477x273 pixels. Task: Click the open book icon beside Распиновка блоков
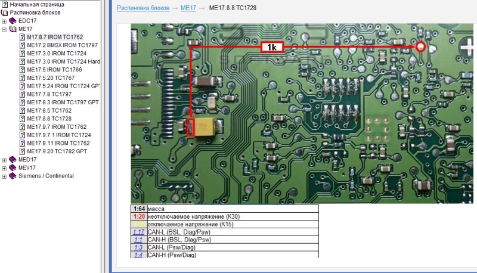[x=5, y=12]
